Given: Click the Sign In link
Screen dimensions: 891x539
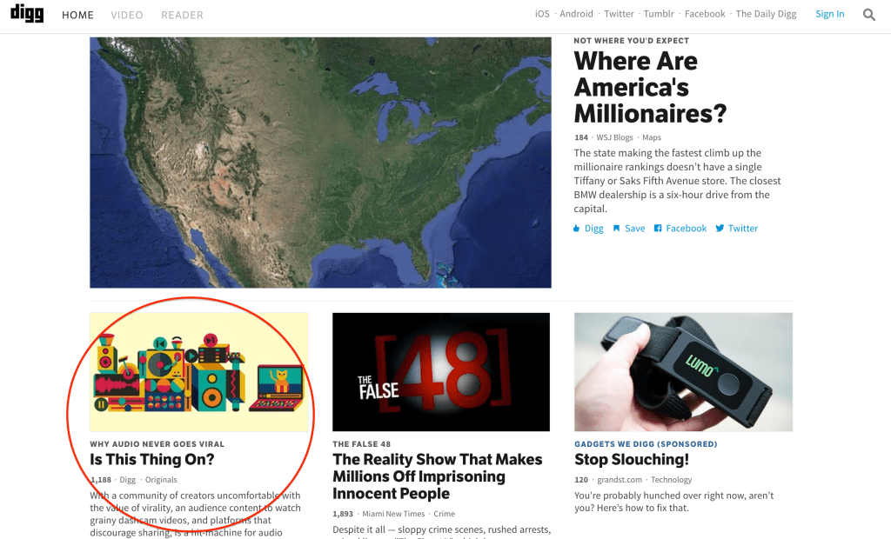Looking at the screenshot, I should click(x=829, y=14).
